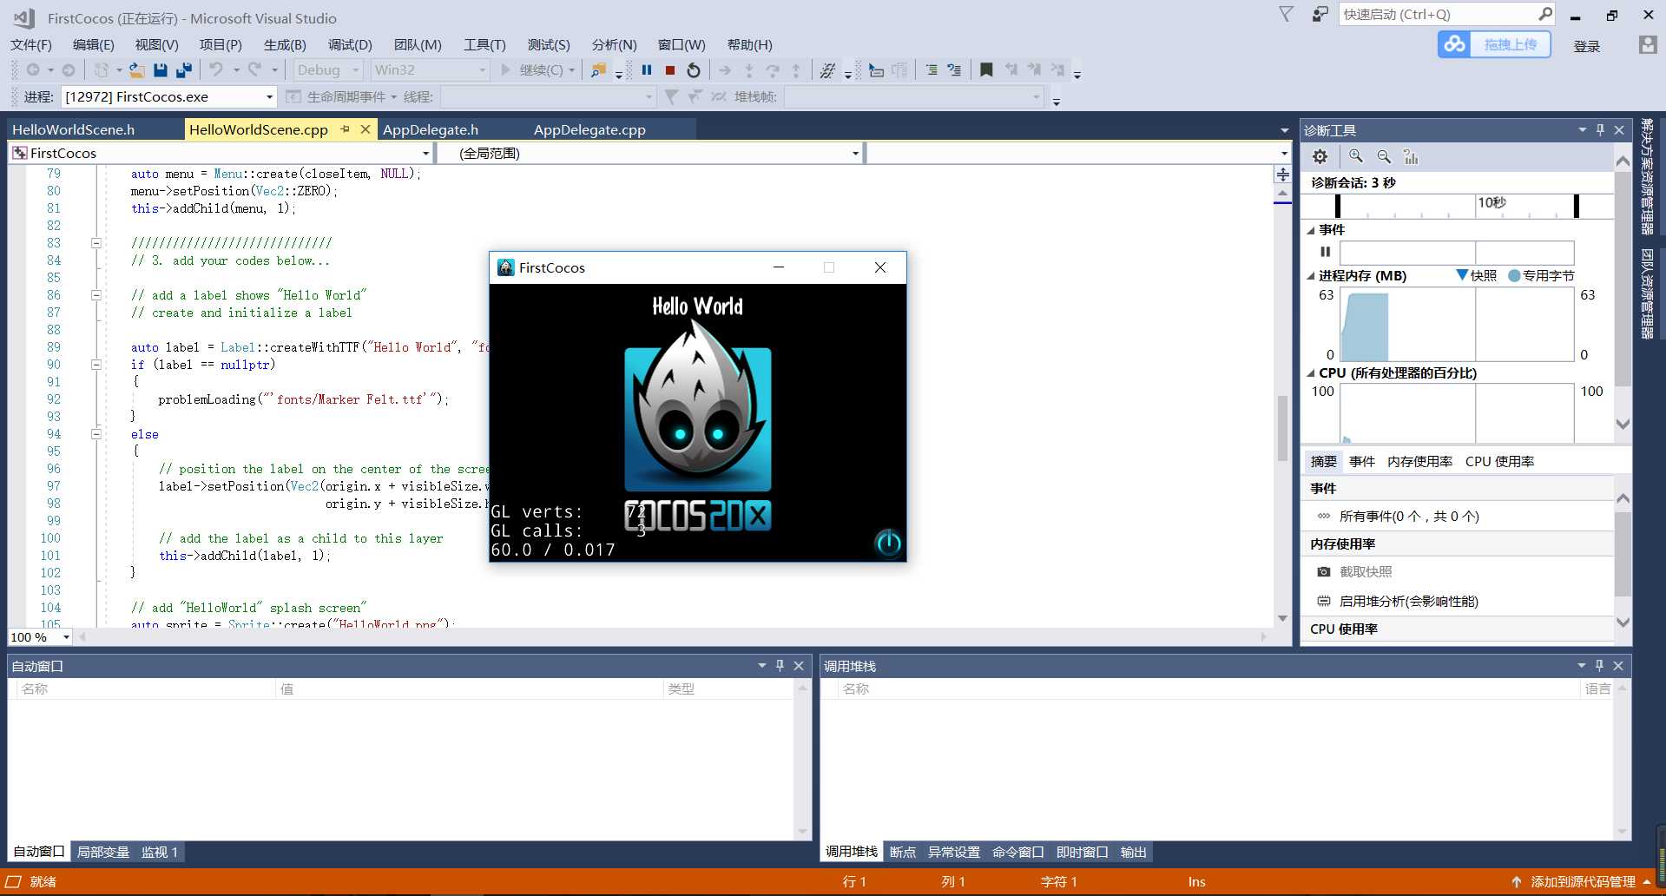
Task: Open the 文件 menu
Action: [31, 45]
